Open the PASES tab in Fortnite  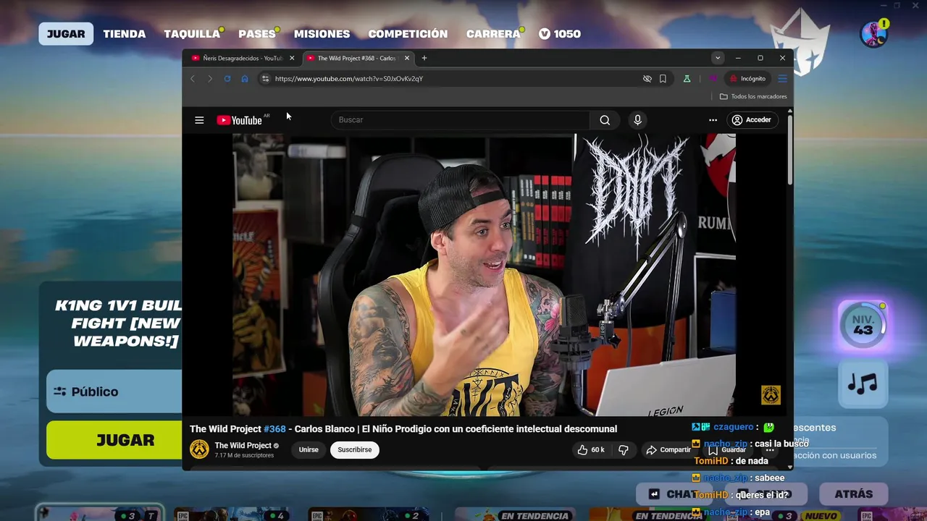[x=257, y=34]
